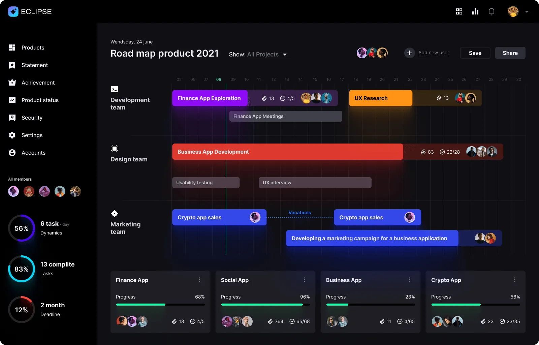Screen dimensions: 539x345
Task: Open the bar chart statistics icon
Action: click(475, 11)
